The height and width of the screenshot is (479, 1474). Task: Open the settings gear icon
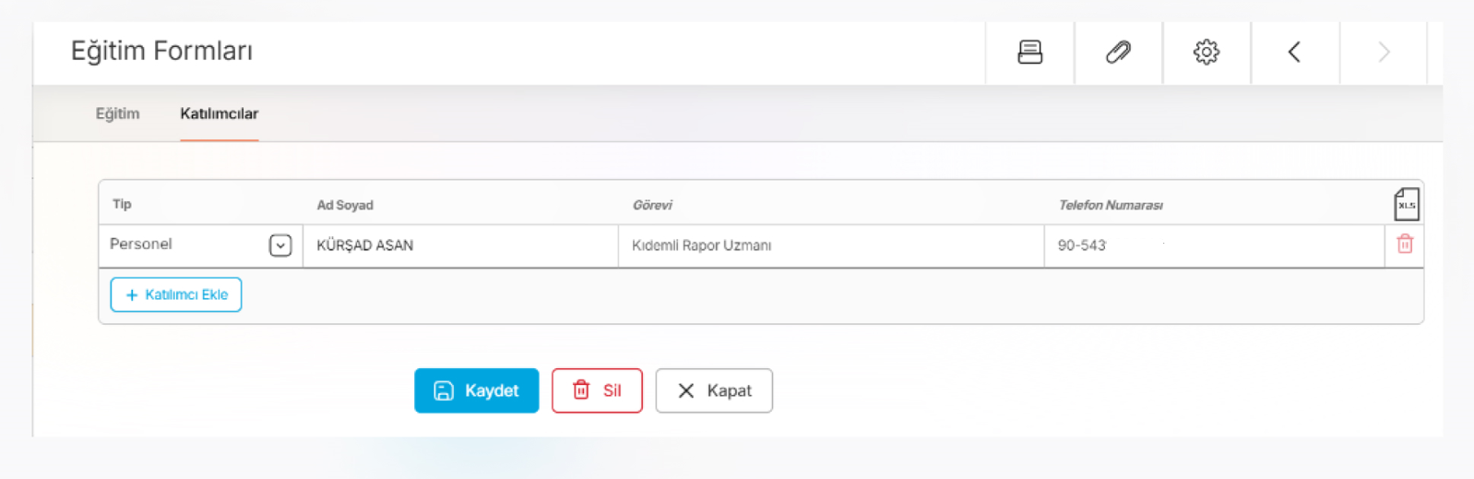pyautogui.click(x=1207, y=53)
